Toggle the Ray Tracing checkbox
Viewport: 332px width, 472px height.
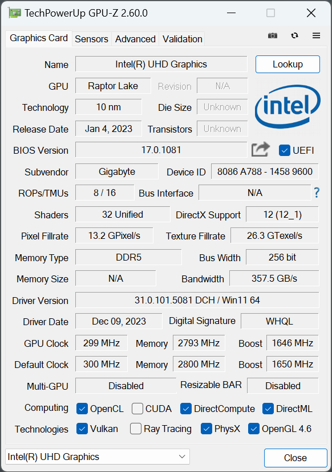coord(136,429)
